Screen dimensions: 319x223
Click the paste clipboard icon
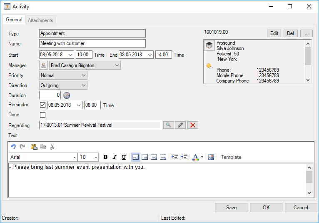(x=34, y=147)
